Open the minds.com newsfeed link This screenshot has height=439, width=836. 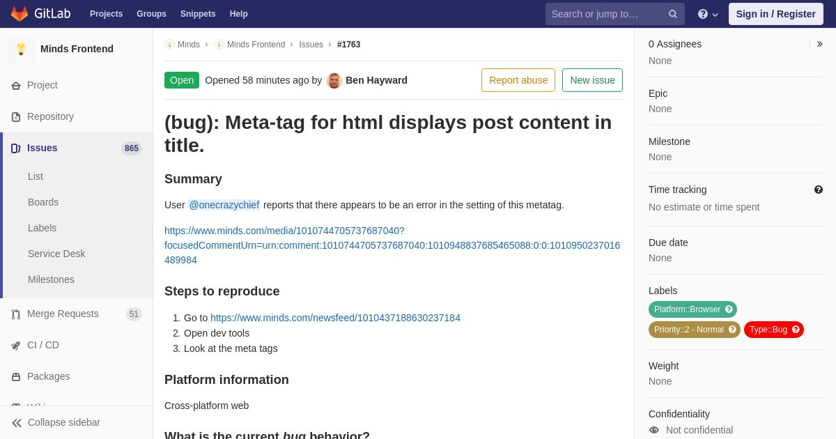tap(335, 318)
